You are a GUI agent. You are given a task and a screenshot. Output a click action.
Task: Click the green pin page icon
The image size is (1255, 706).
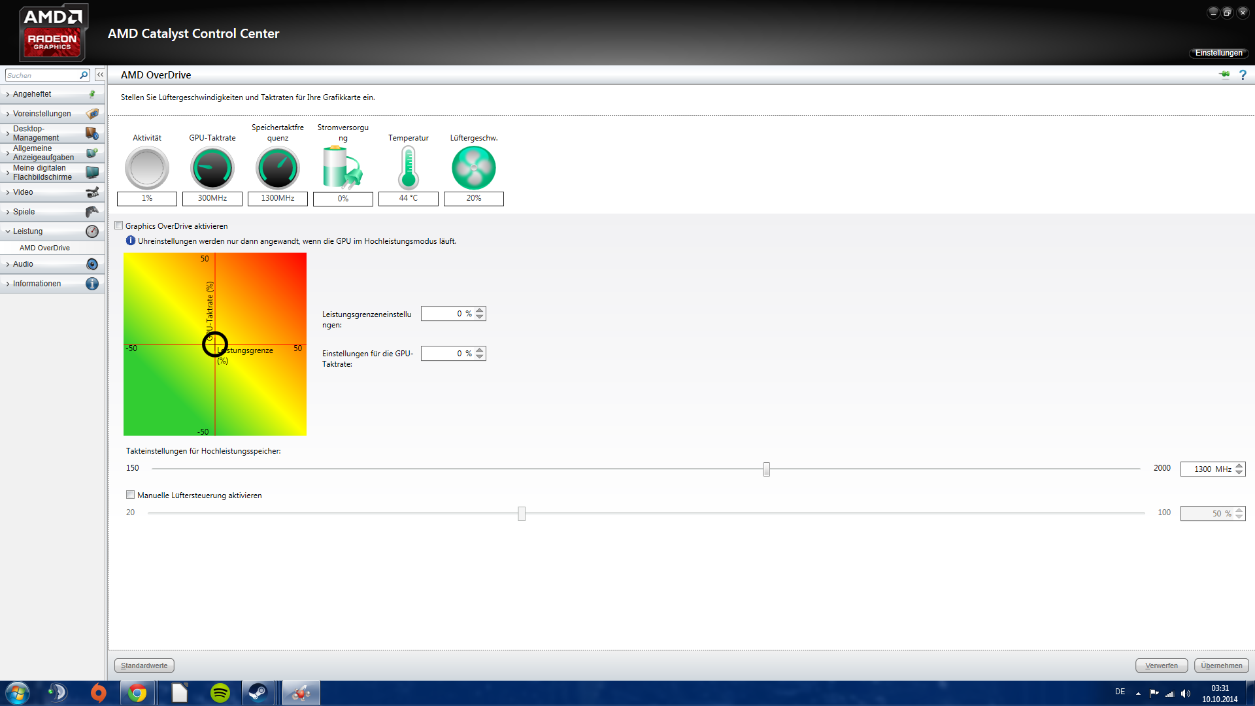[1224, 75]
